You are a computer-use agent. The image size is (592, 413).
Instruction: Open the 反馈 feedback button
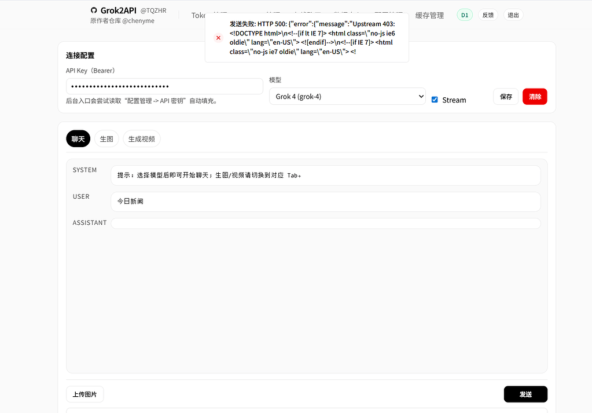click(488, 15)
